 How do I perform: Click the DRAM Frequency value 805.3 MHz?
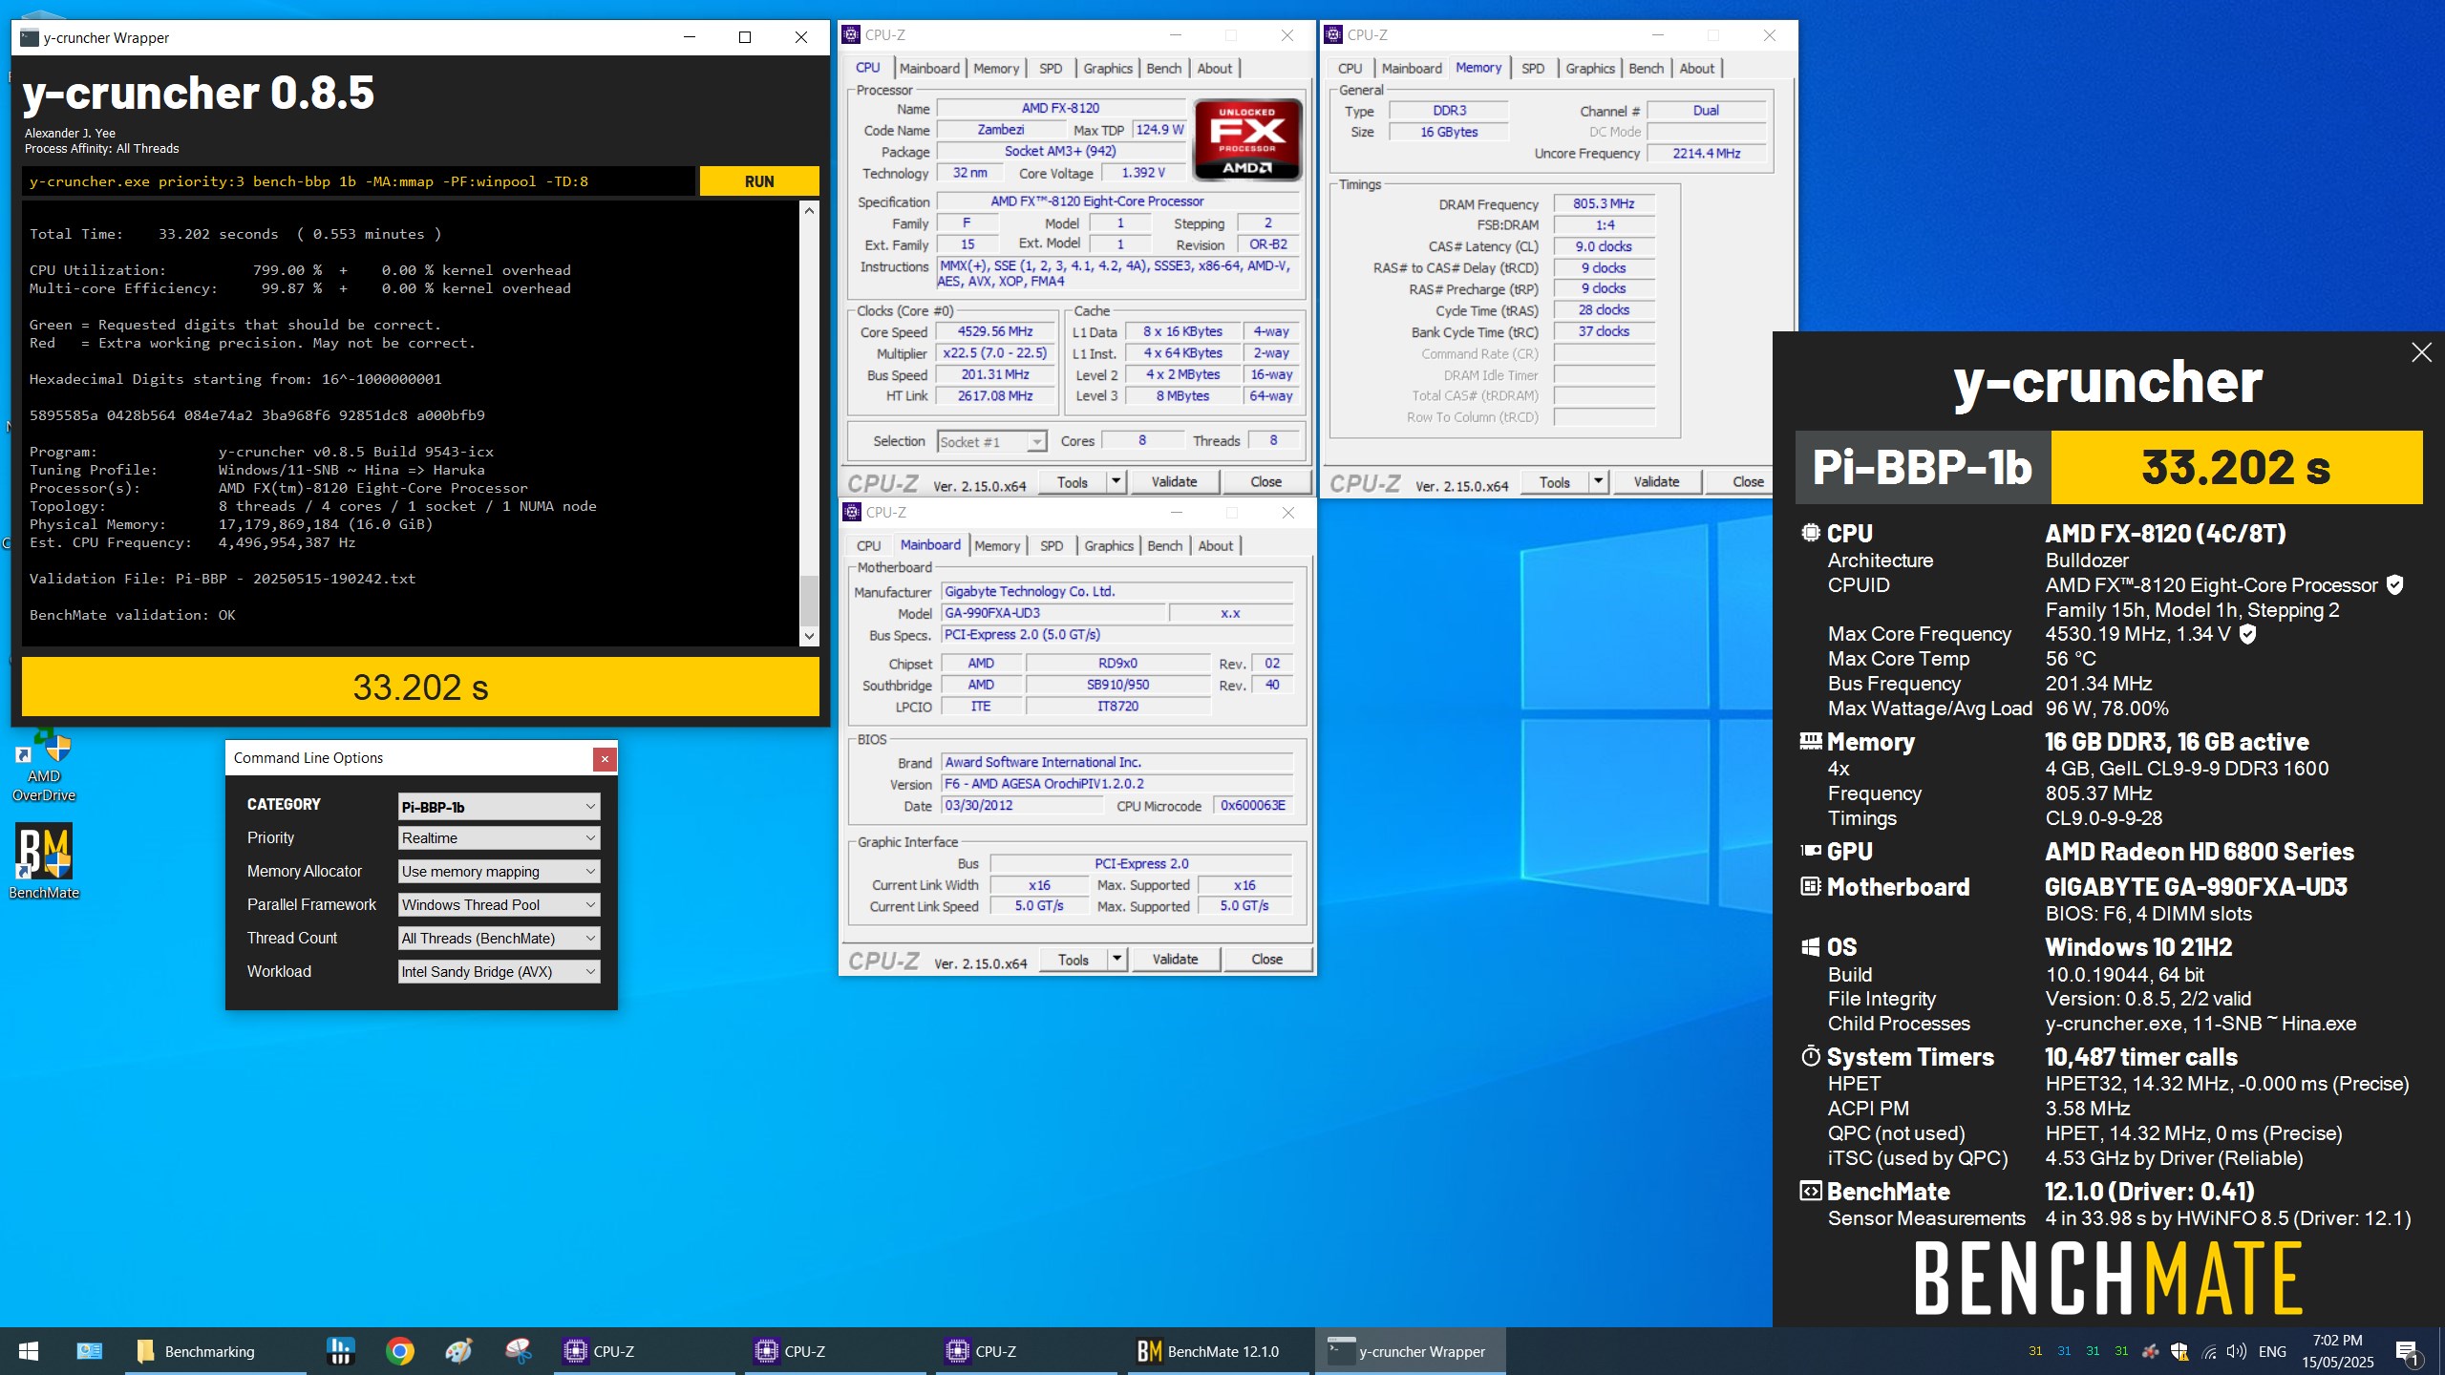click(x=1604, y=203)
